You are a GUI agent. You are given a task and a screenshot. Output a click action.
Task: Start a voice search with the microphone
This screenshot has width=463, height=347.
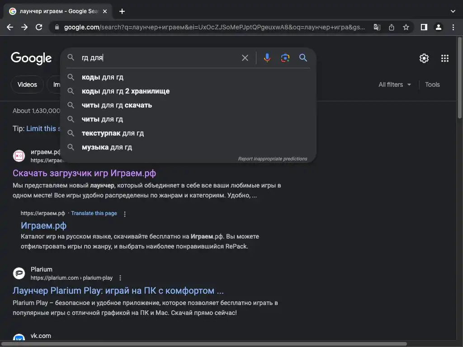[x=267, y=57]
